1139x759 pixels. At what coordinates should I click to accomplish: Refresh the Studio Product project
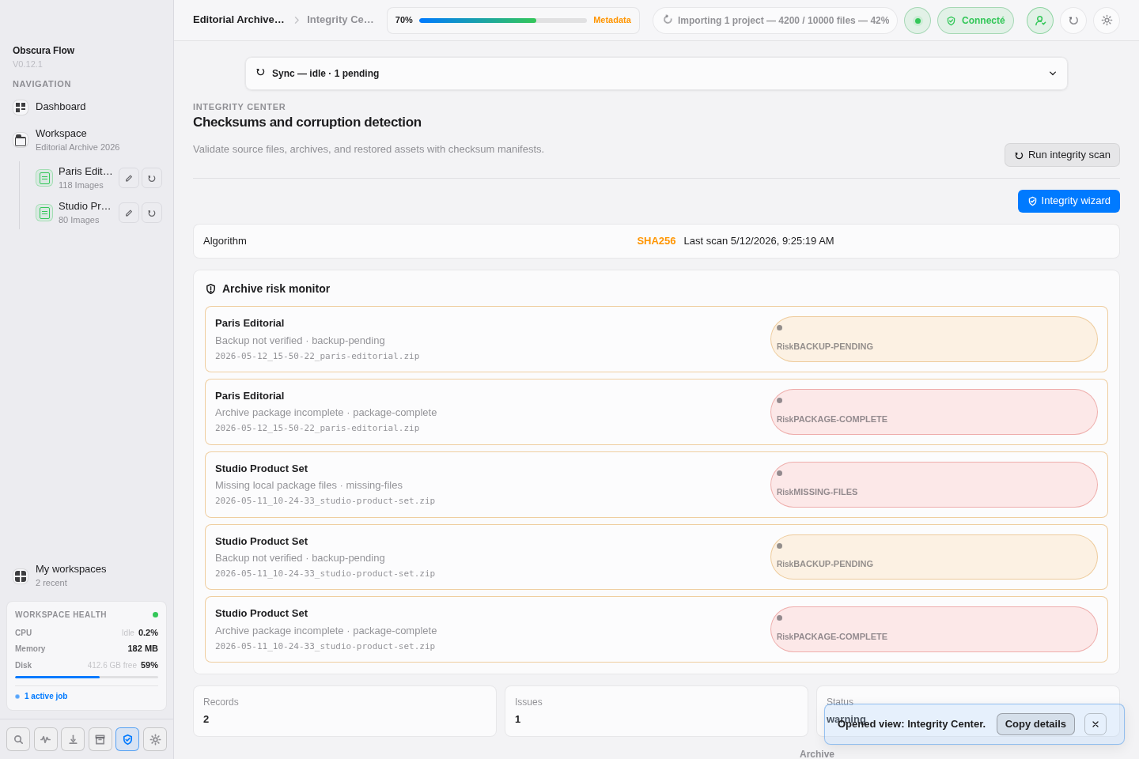tap(152, 213)
